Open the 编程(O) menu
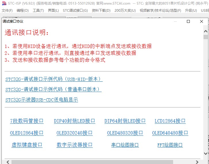The image size is (209, 164). point(23,10)
